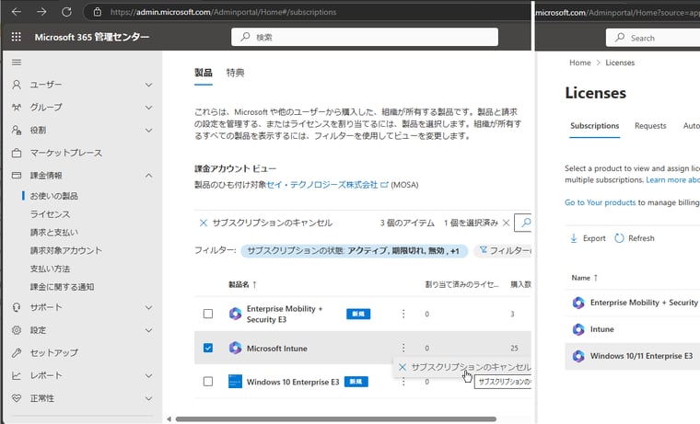700x424 pixels.
Task: Open 課金に関する通知 in sidebar
Action: [x=62, y=287]
